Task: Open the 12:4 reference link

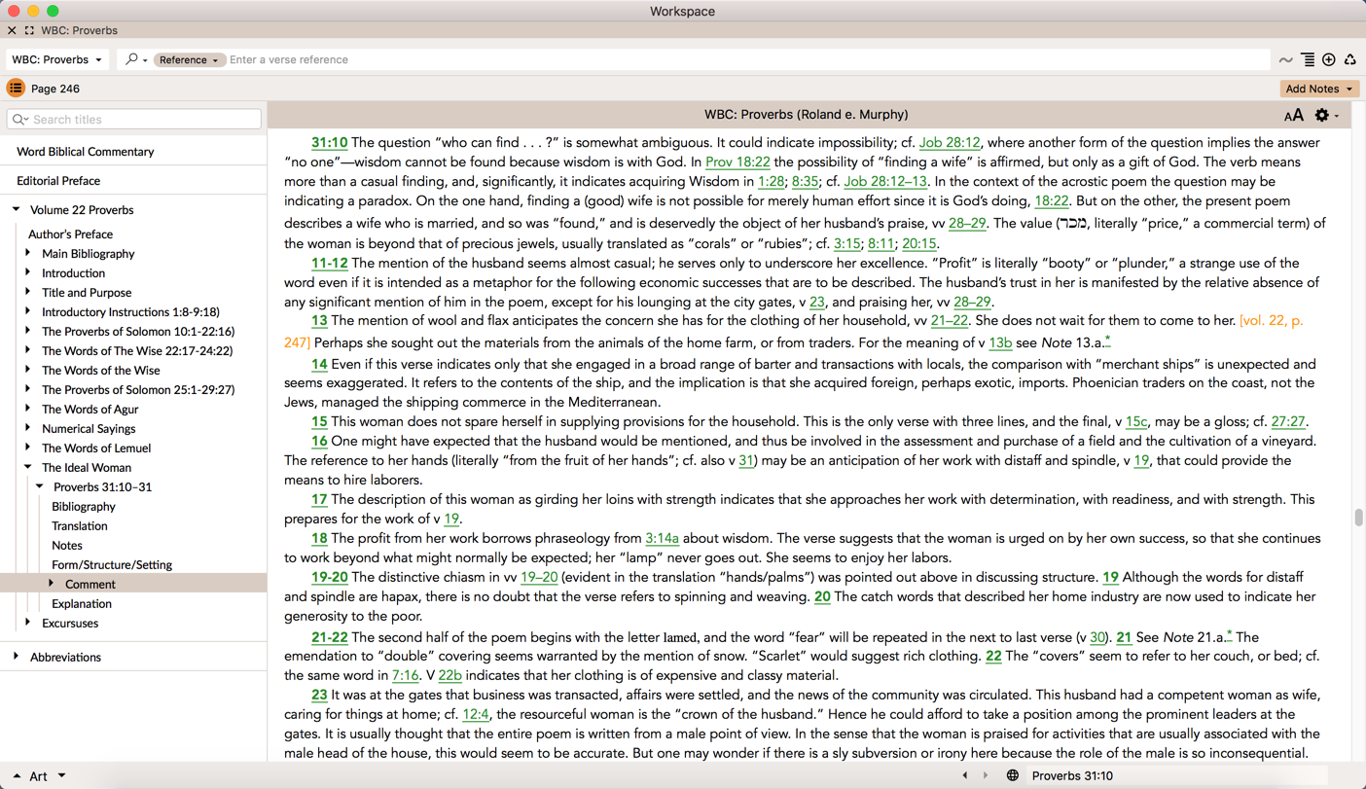Action: pyautogui.click(x=476, y=714)
